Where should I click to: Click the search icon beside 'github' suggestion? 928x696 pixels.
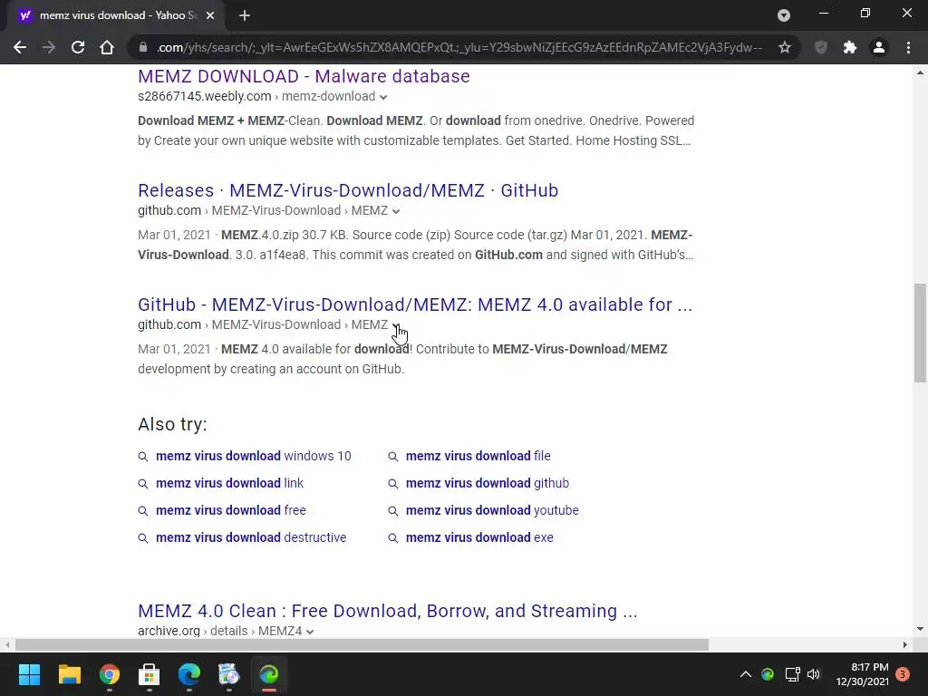(392, 484)
